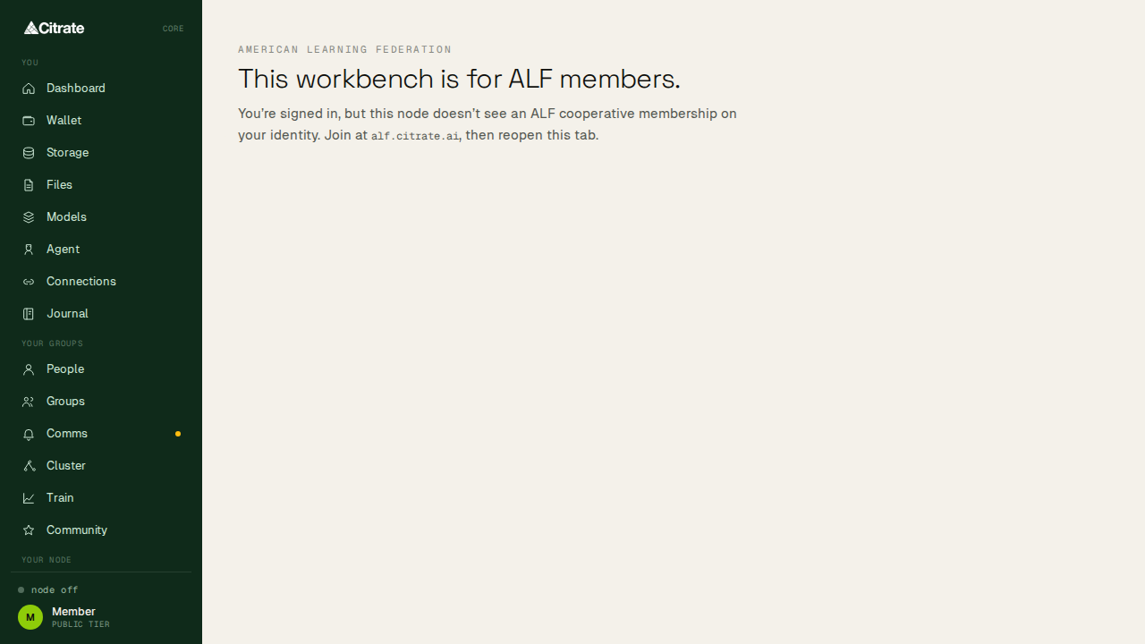This screenshot has width=1145, height=644.
Task: Select Journal menu item
Action: pos(101,314)
